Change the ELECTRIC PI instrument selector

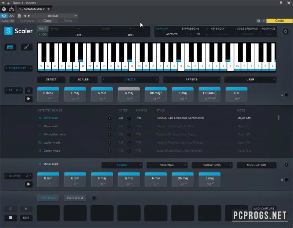pos(18,68)
